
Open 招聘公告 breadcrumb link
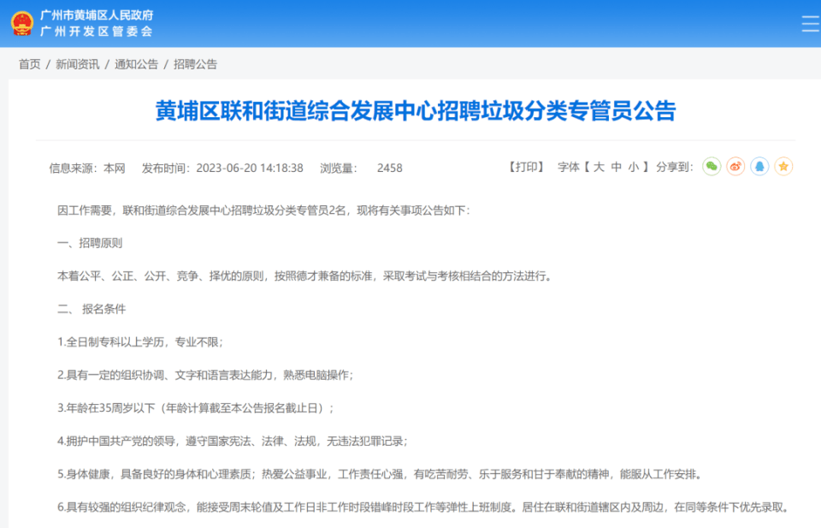pyautogui.click(x=195, y=64)
